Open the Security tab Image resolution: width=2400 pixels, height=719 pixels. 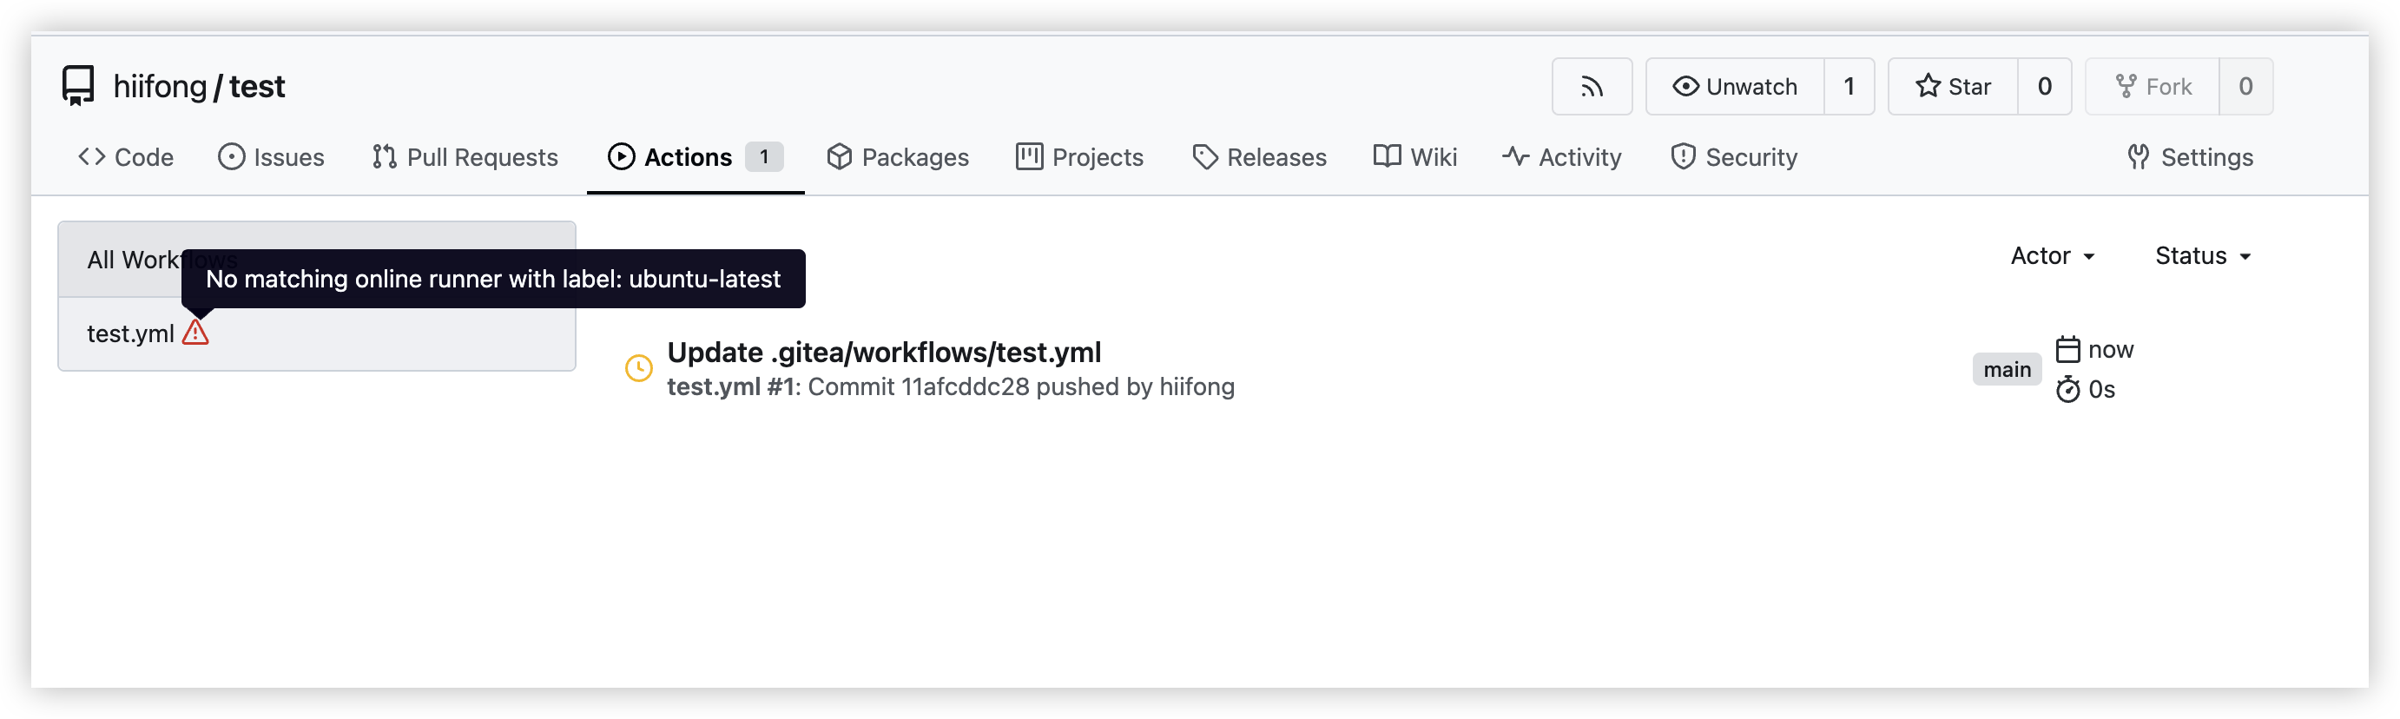[1734, 157]
